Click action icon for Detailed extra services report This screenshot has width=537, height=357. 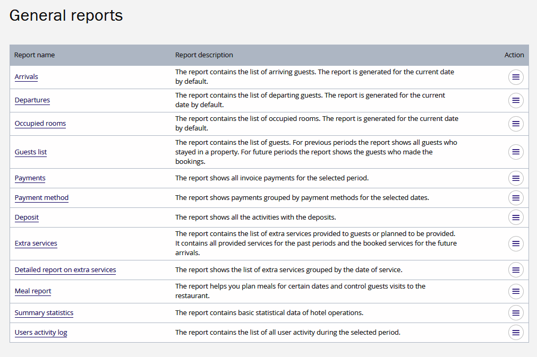[515, 270]
